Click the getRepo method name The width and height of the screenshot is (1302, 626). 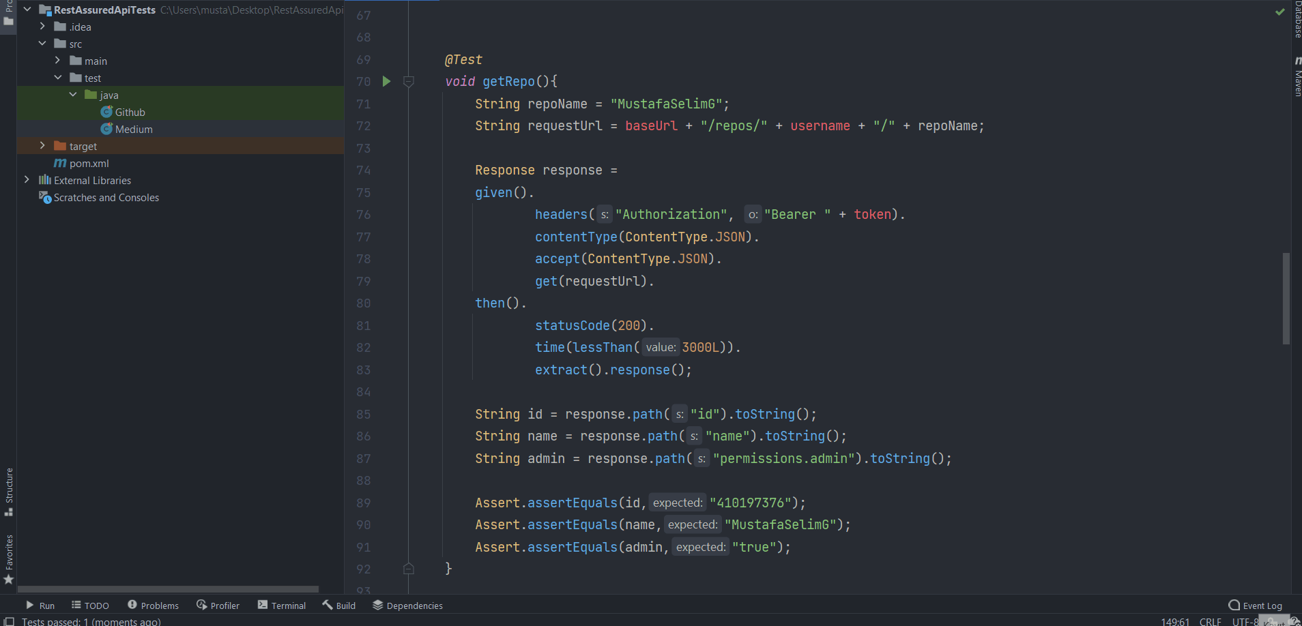click(x=508, y=81)
